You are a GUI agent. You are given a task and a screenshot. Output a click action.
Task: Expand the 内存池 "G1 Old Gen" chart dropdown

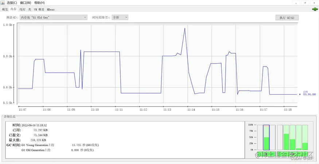coord(54,18)
